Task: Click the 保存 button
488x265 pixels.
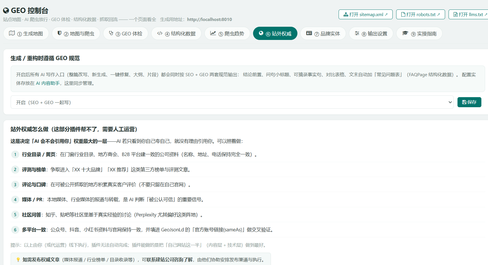Action: pyautogui.click(x=469, y=102)
